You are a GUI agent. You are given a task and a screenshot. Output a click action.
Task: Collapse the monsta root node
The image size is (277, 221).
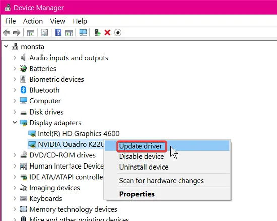6,46
